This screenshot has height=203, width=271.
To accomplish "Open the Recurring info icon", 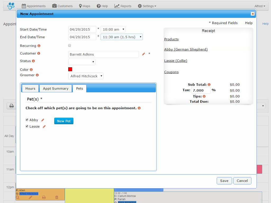I will 39,45.
